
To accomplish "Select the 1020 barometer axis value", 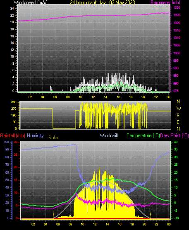I will (177, 23).
